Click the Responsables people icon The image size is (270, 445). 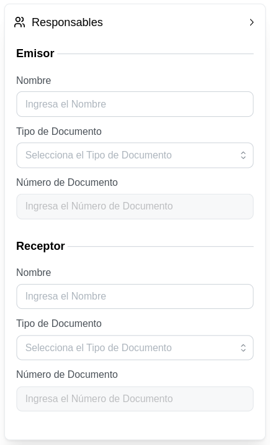pyautogui.click(x=19, y=22)
